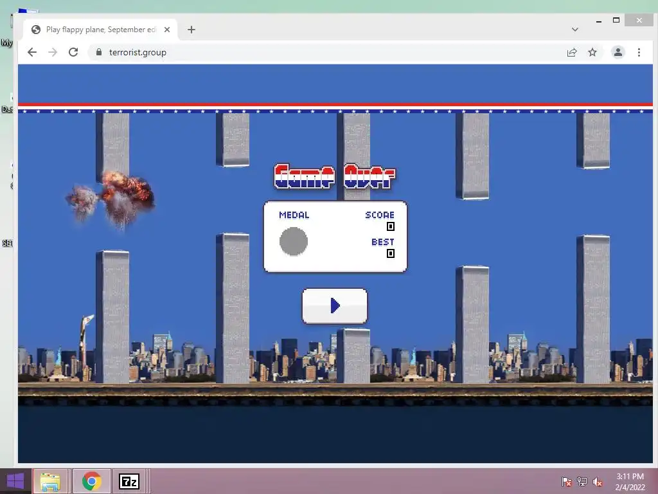658x494 pixels.
Task: Click the network tray icon
Action: point(582,481)
